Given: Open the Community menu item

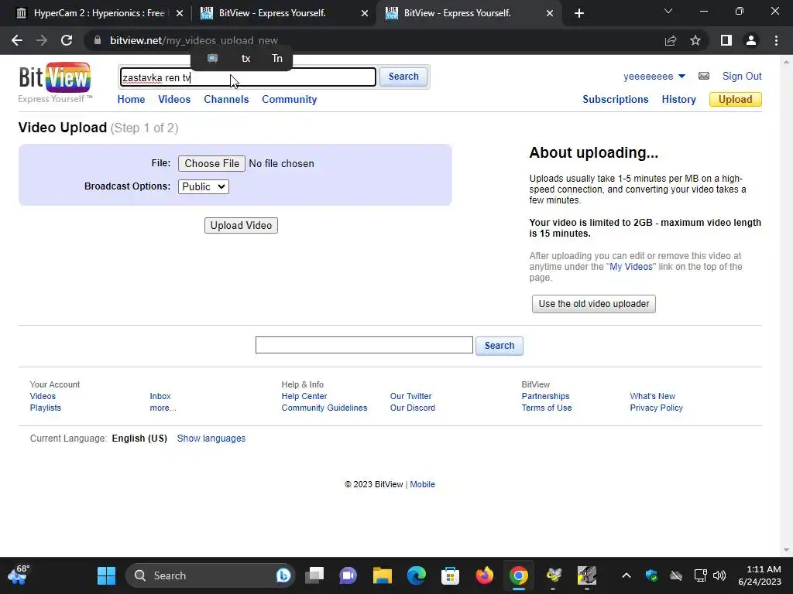Looking at the screenshot, I should coord(290,100).
